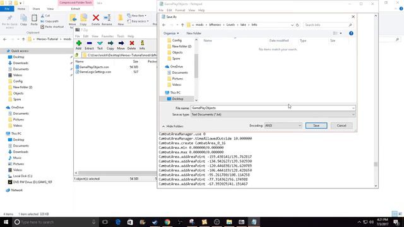Click Save As dialog back arrow
Viewport: 404px width, 227px height.
click(x=164, y=25)
